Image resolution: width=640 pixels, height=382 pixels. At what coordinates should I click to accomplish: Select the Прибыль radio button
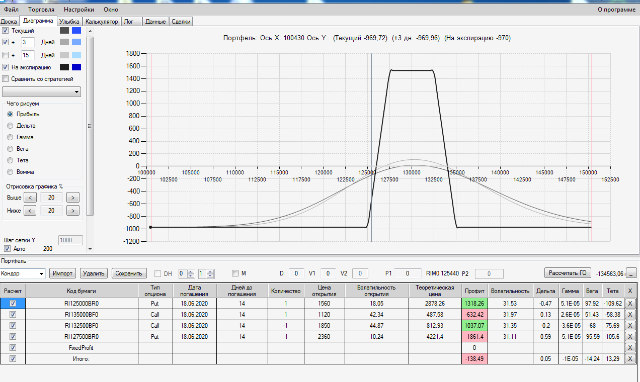[x=10, y=114]
